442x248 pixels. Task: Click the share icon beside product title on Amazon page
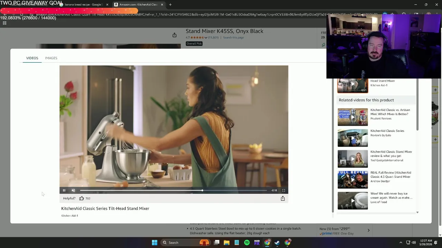(x=174, y=35)
